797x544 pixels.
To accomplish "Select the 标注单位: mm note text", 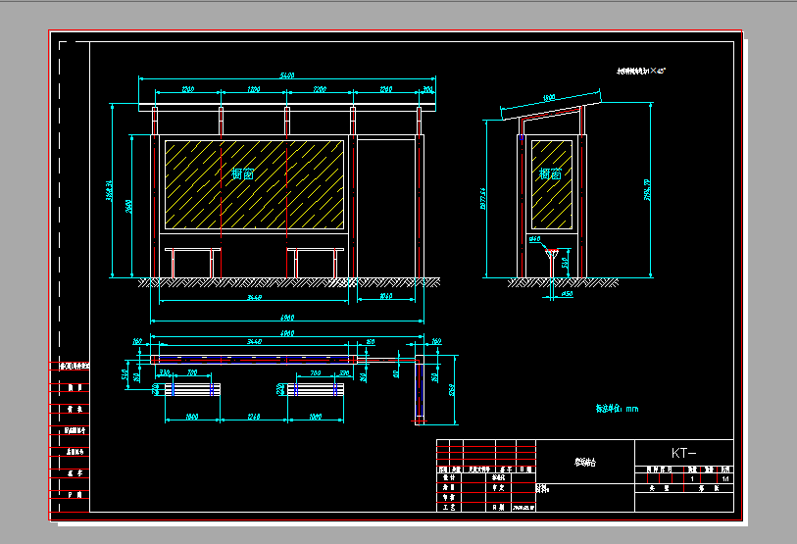I will 618,408.
